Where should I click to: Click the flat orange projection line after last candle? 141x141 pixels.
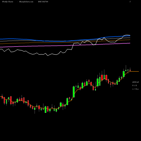point(135,72)
